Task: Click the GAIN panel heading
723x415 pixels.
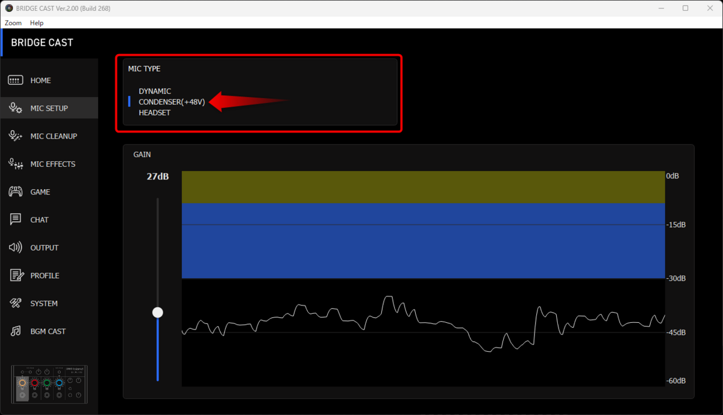Action: click(x=142, y=155)
